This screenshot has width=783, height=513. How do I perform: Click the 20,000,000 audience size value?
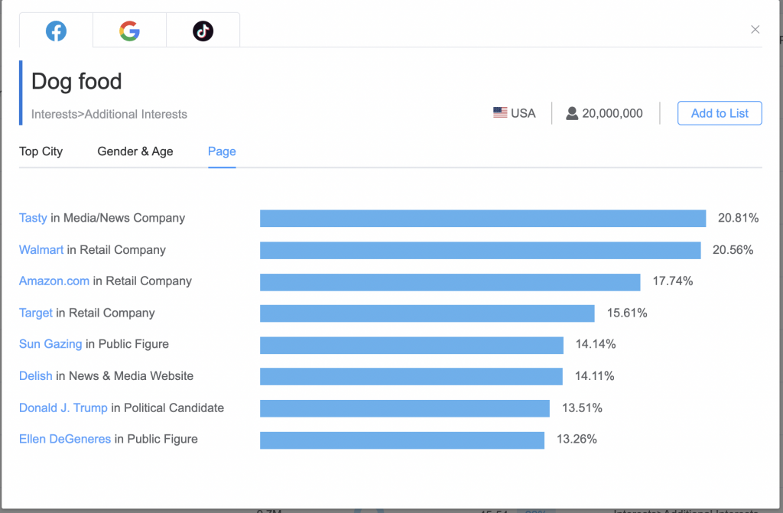(x=612, y=113)
